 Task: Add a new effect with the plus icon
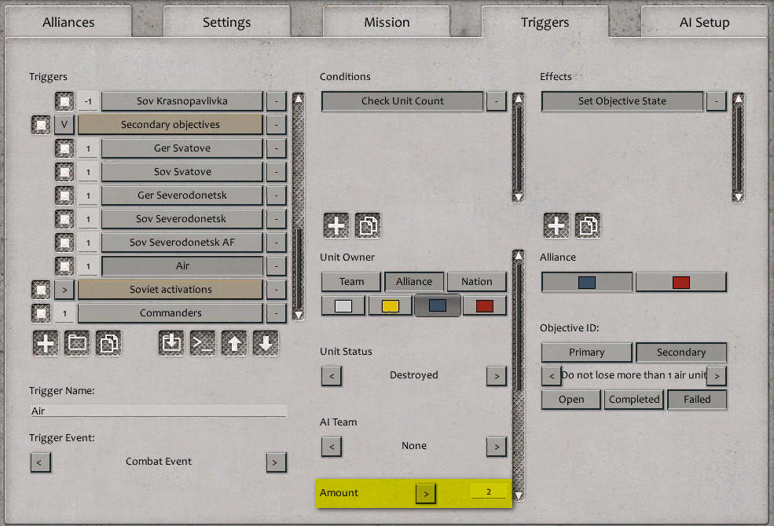[556, 226]
